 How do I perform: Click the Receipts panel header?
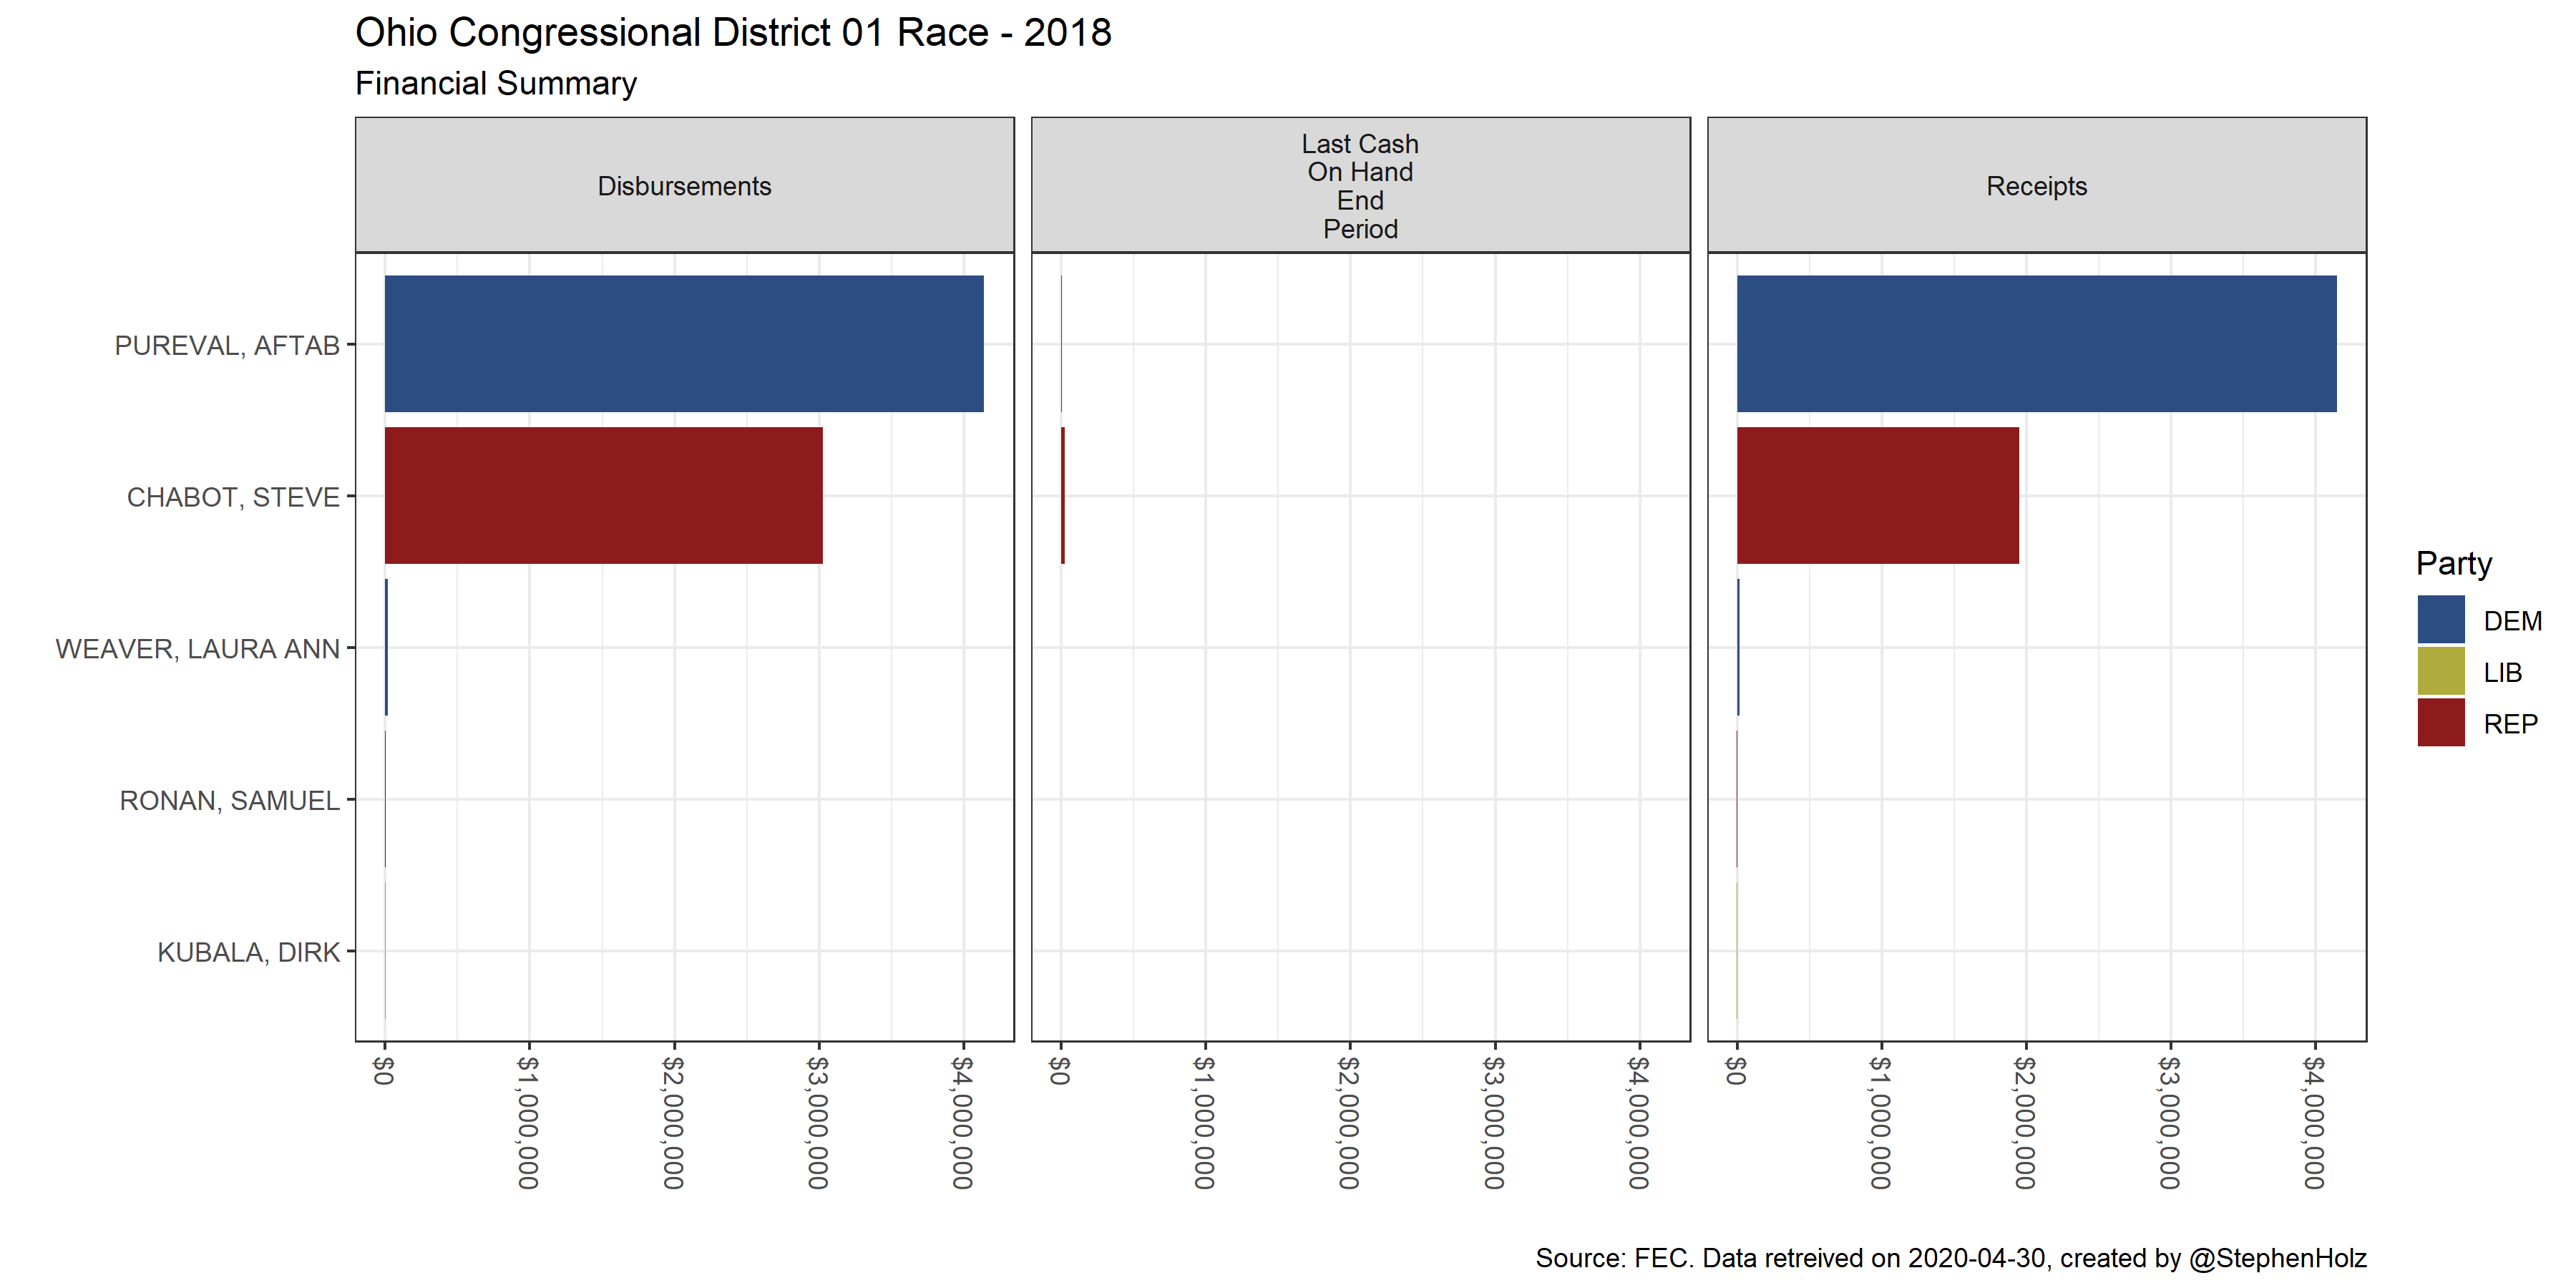coord(2036,186)
